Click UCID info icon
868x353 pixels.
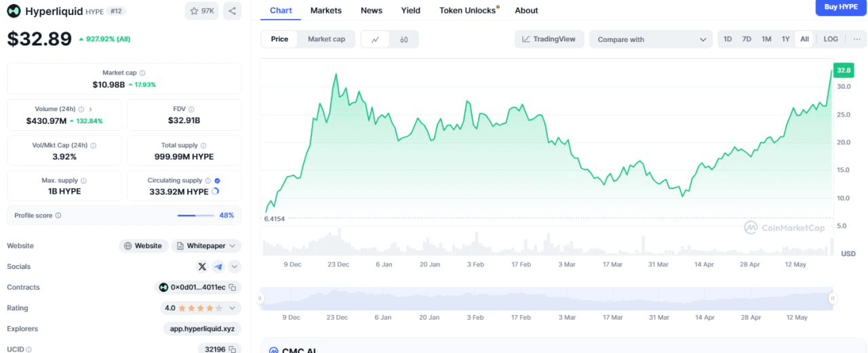[29, 350]
